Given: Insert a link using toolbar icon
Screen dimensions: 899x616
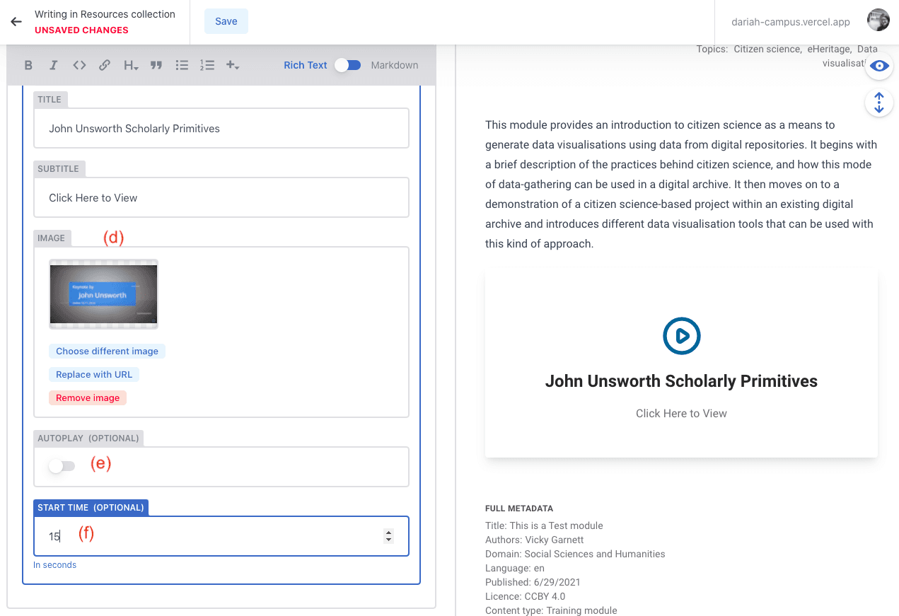Looking at the screenshot, I should pyautogui.click(x=105, y=65).
